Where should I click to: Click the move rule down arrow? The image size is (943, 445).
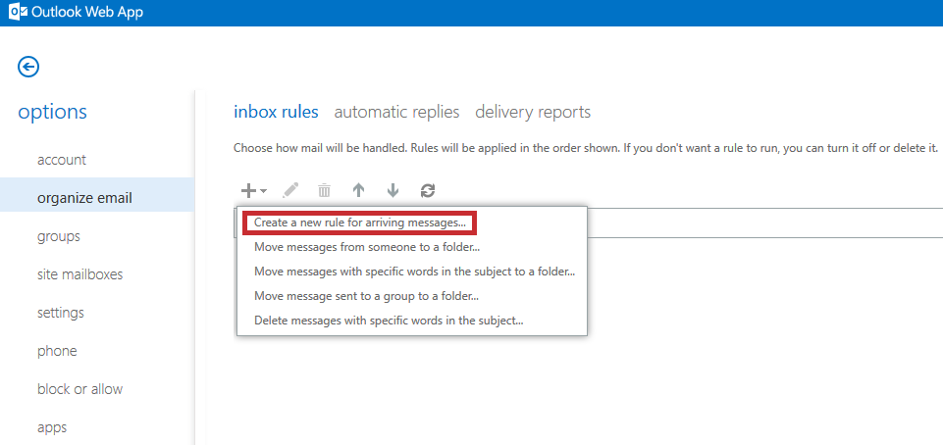(x=393, y=191)
